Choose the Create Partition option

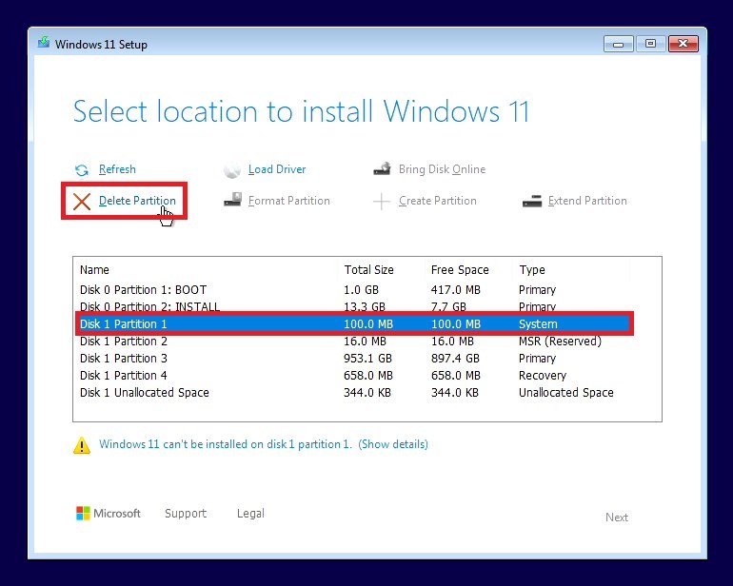pyautogui.click(x=438, y=201)
